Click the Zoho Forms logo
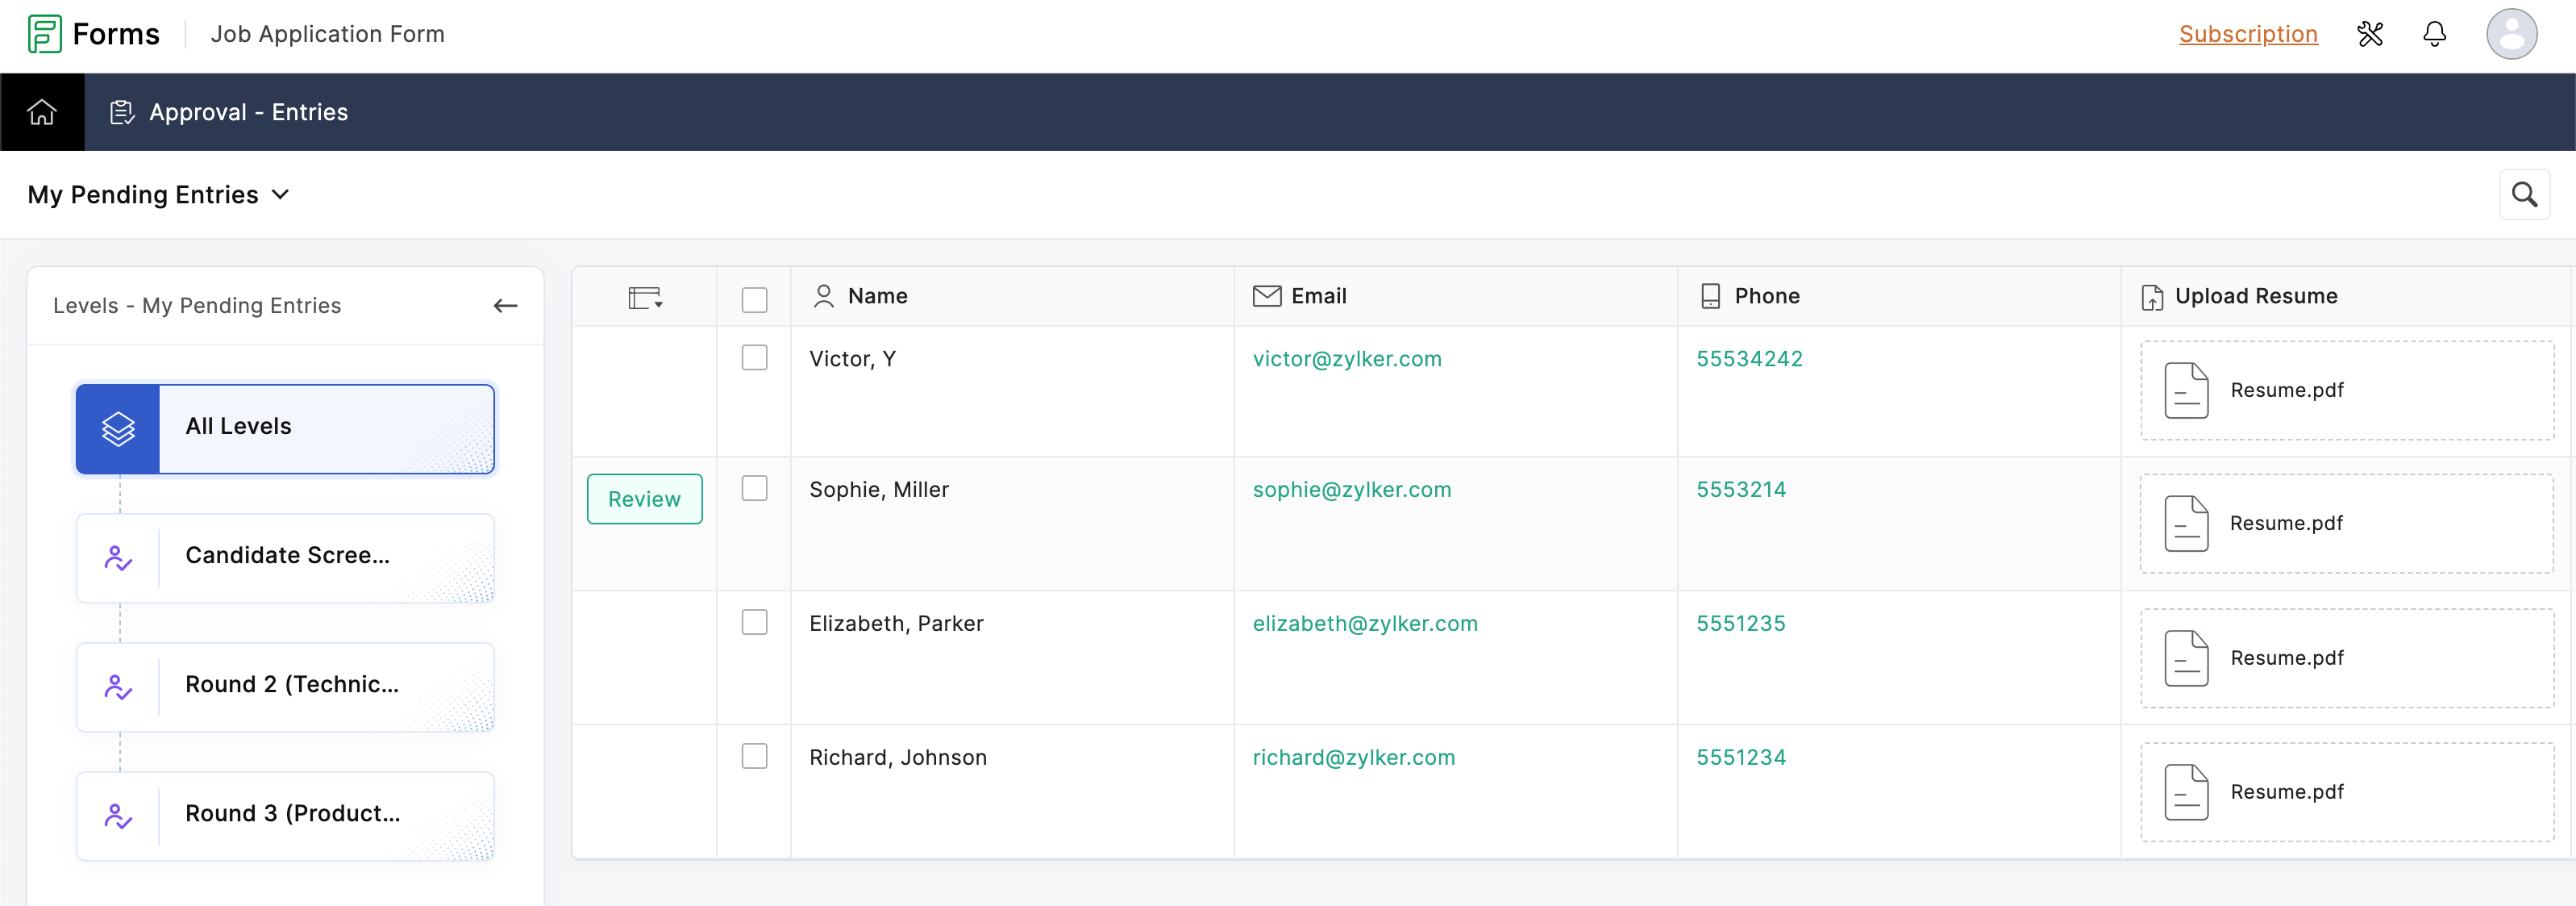 point(45,34)
